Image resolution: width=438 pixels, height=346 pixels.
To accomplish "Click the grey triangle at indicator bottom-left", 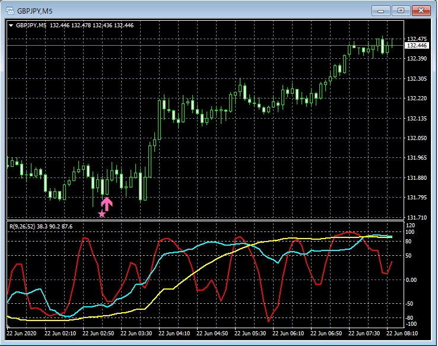I will pyautogui.click(x=9, y=327).
